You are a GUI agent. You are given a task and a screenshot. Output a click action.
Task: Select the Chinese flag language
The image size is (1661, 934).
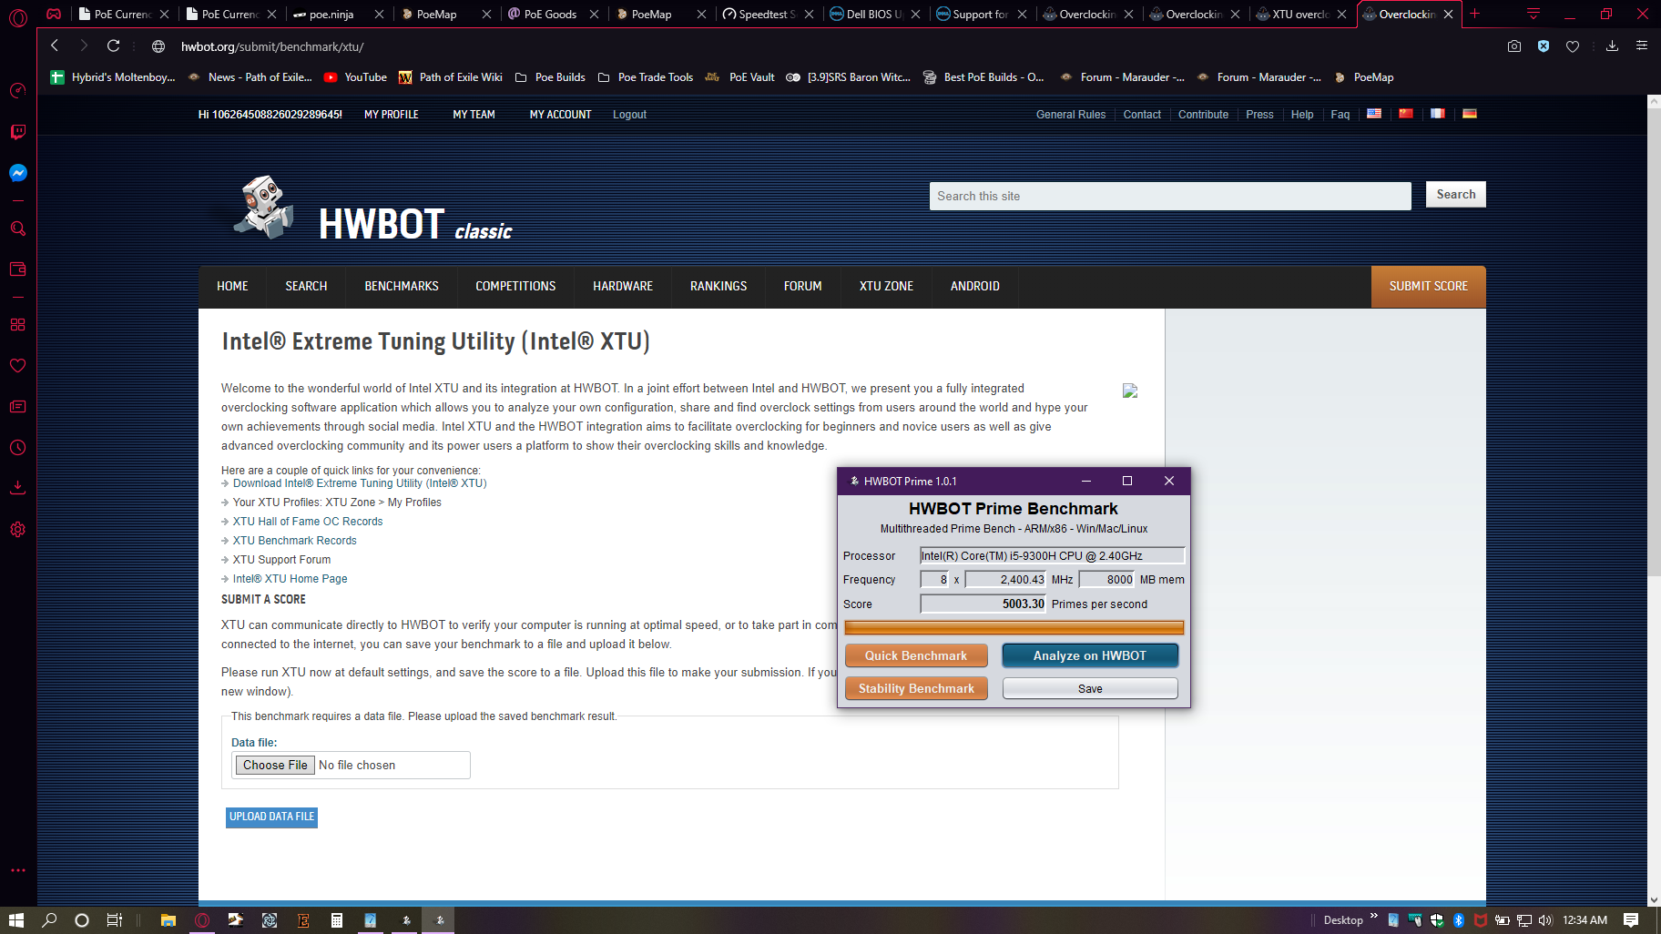[x=1406, y=114]
